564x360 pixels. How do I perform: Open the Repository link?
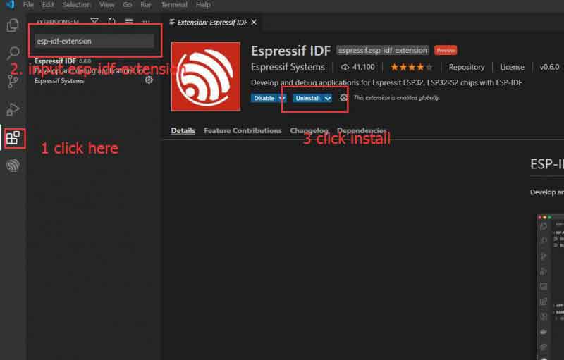(x=467, y=67)
